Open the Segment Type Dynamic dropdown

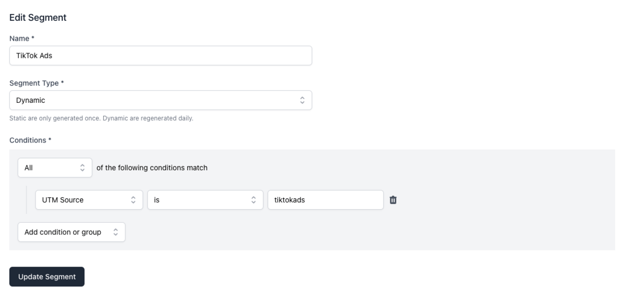pos(161,100)
